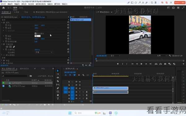Image resolution: width=186 pixels, height=116 pixels.
Task: Click the Program Monitor scrub bar playhead
Action: coord(96,59)
